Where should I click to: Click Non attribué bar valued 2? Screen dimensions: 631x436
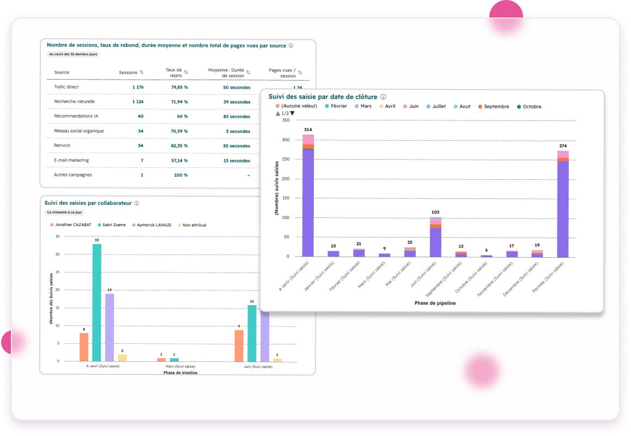pyautogui.click(x=123, y=358)
